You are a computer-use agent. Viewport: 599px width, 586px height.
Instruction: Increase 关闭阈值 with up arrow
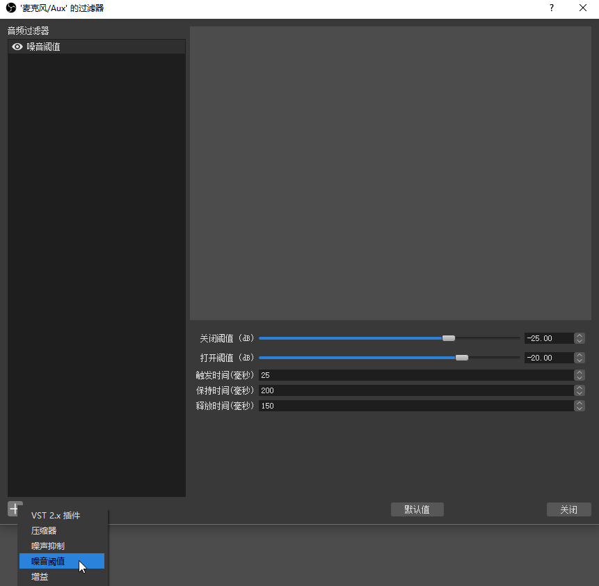[x=580, y=335]
